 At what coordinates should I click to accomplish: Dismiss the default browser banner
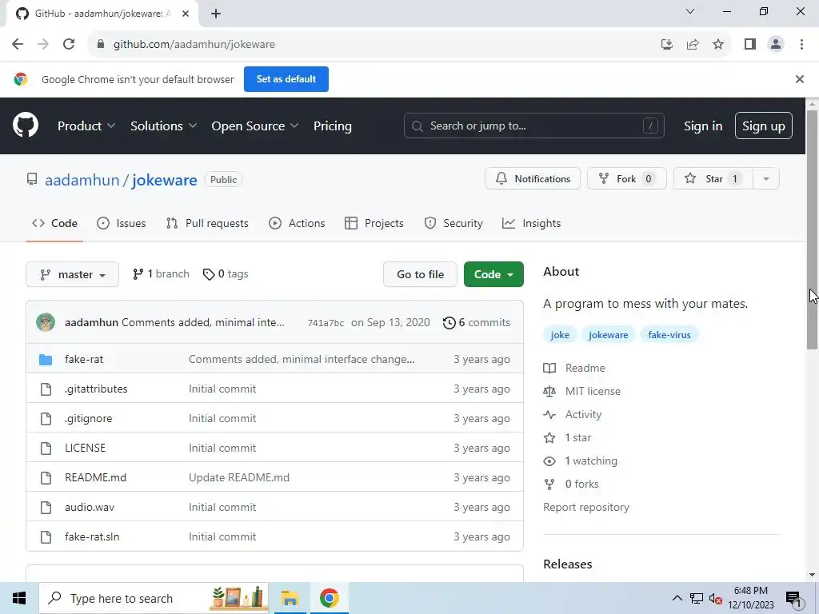click(x=799, y=79)
